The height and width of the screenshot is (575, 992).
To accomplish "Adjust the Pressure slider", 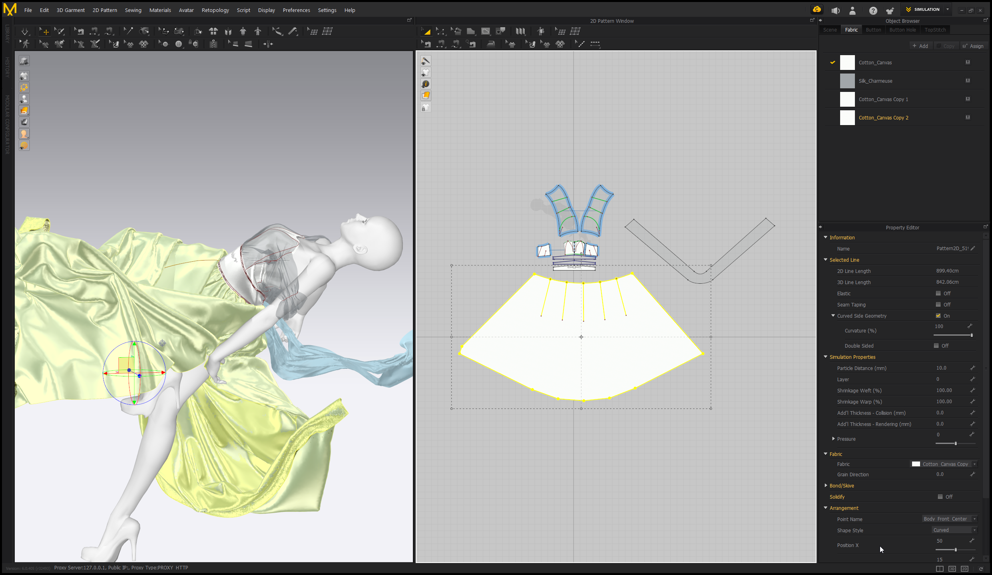I will point(955,444).
